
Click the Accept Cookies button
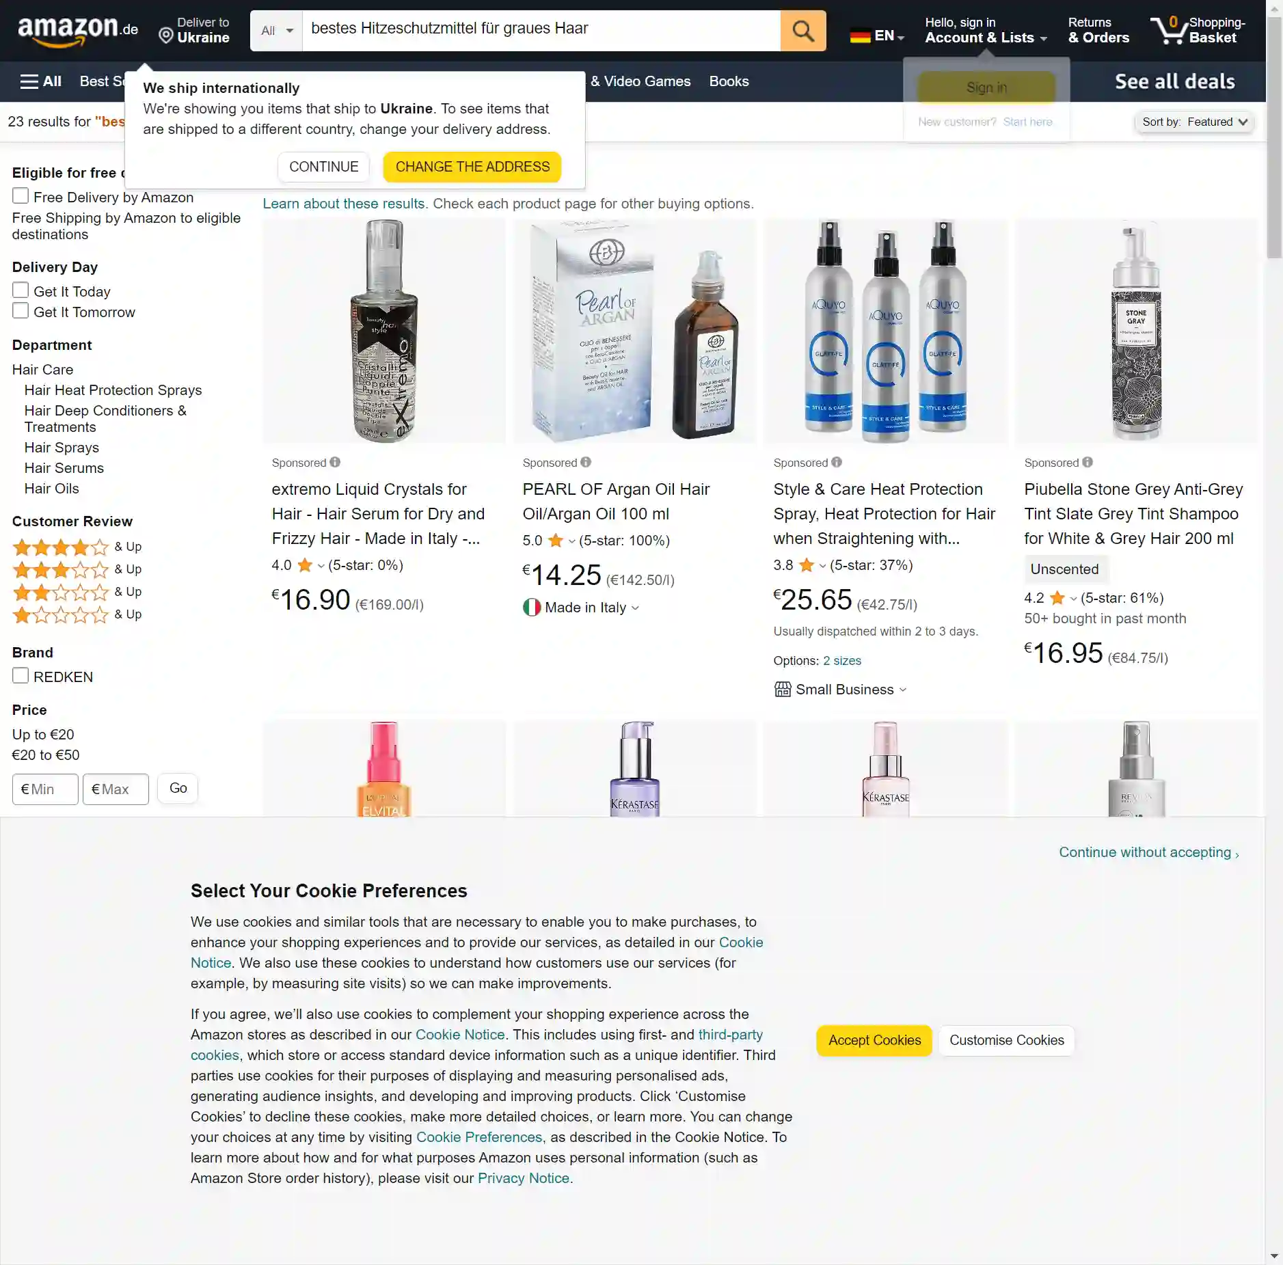[874, 1040]
